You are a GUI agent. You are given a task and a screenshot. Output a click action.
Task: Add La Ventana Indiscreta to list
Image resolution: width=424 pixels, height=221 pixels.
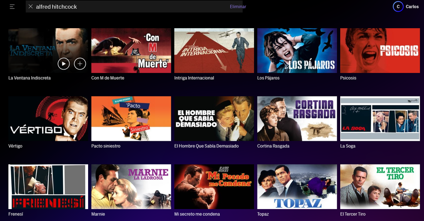point(80,64)
